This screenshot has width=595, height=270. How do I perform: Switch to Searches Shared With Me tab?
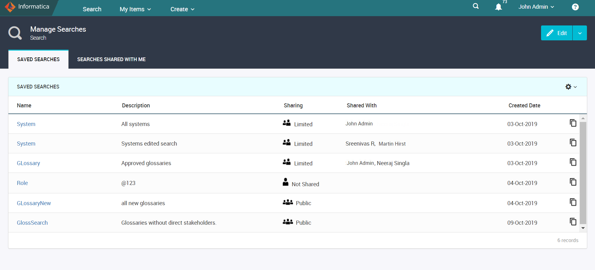pyautogui.click(x=111, y=59)
